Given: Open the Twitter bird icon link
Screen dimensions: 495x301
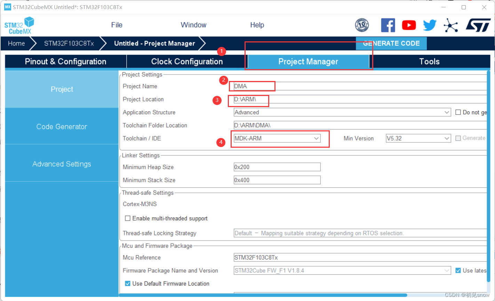Looking at the screenshot, I should [x=430, y=25].
